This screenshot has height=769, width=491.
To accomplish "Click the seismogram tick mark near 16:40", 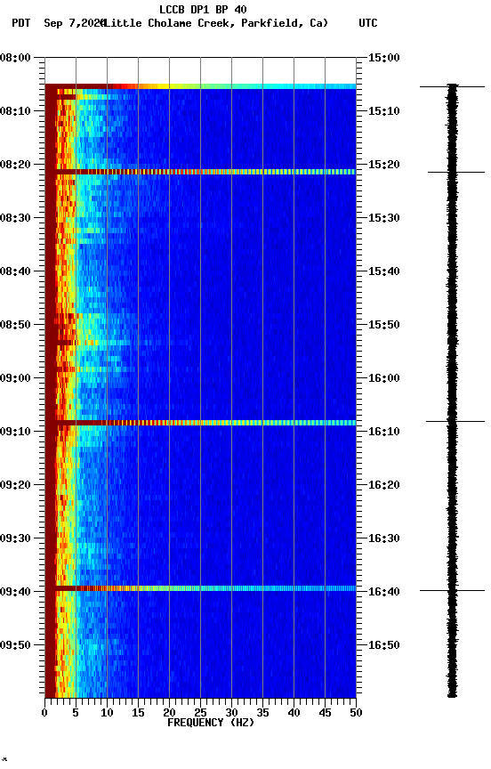I will pos(452,590).
